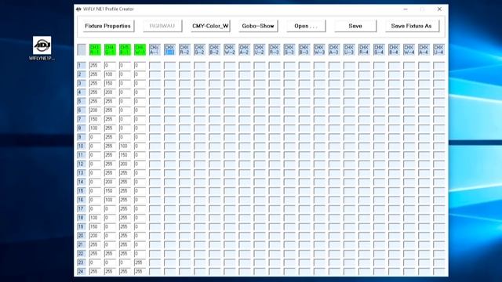Toggle the CHX R-2 column header

(x=185, y=49)
